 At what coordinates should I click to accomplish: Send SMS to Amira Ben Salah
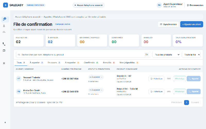pyautogui.click(x=169, y=92)
